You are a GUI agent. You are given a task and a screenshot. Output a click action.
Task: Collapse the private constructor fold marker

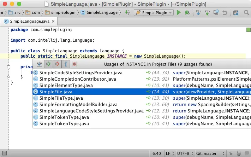click(x=8, y=67)
